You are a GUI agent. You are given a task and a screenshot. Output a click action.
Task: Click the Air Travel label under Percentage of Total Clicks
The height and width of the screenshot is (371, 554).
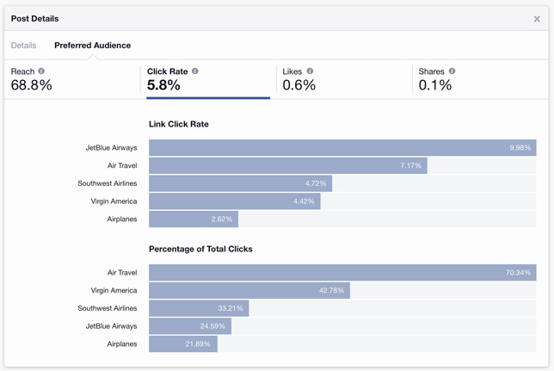point(122,273)
